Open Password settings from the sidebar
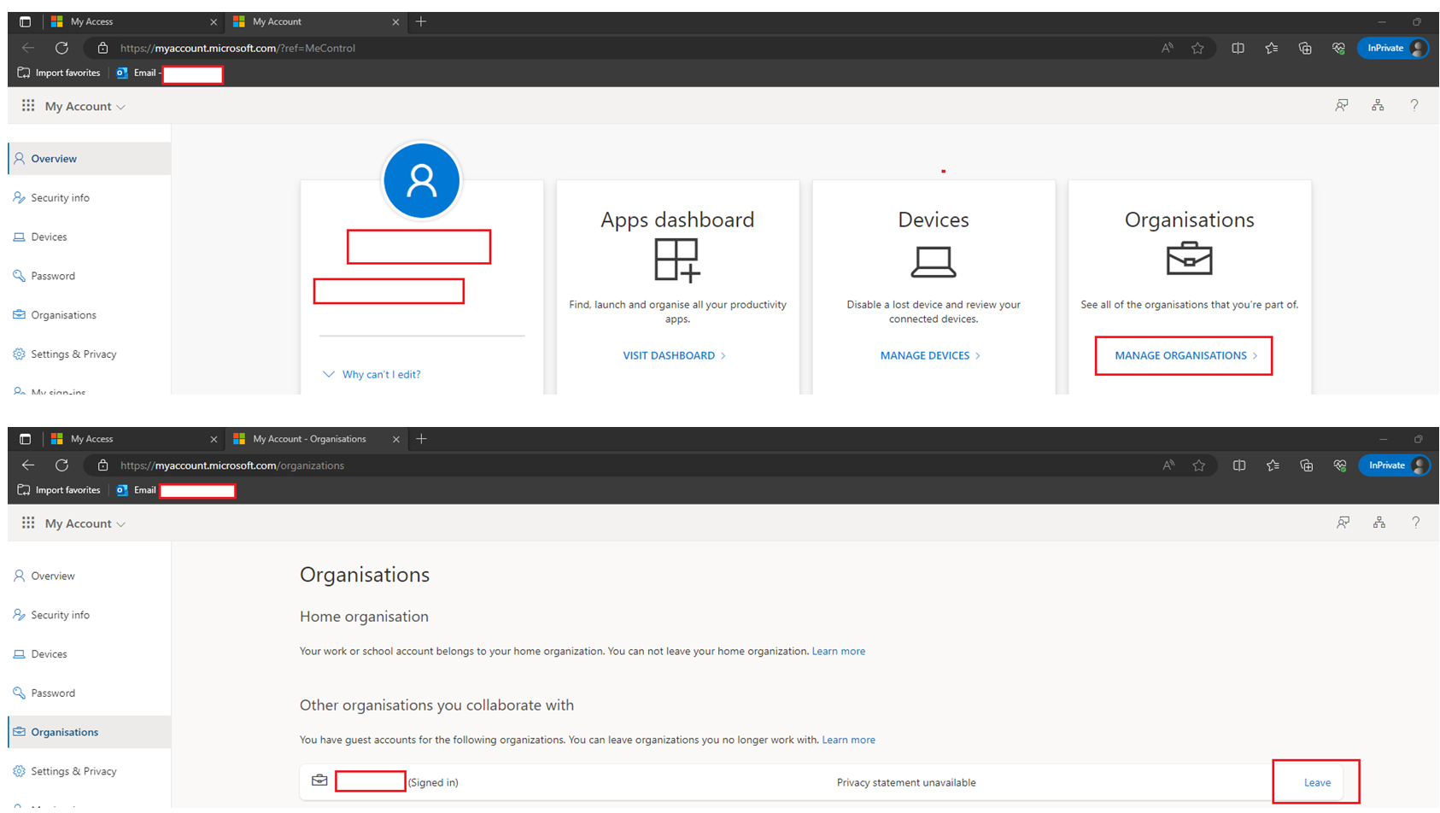The width and height of the screenshot is (1440, 813). tap(55, 275)
